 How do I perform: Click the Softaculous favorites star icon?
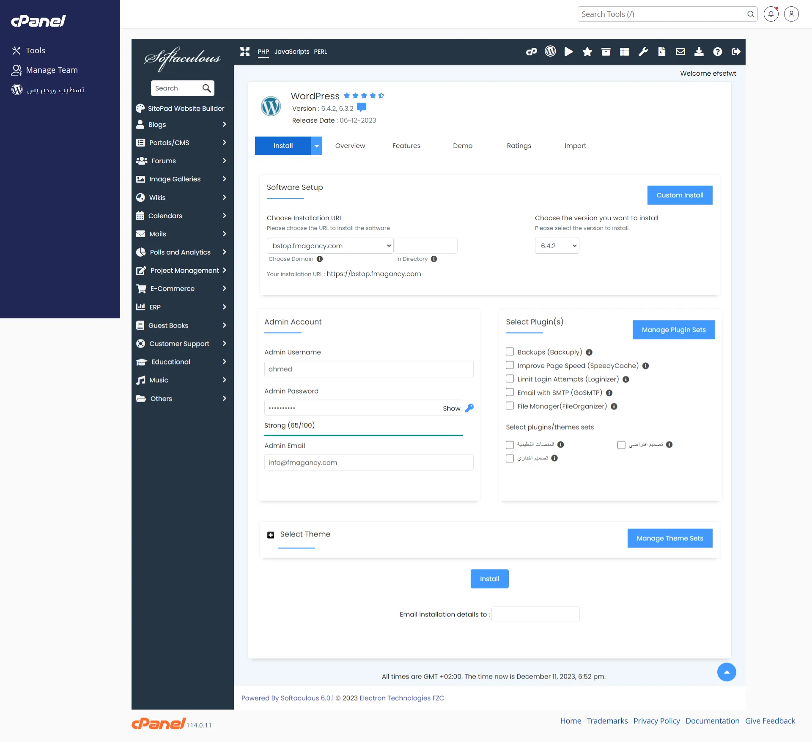pyautogui.click(x=587, y=51)
